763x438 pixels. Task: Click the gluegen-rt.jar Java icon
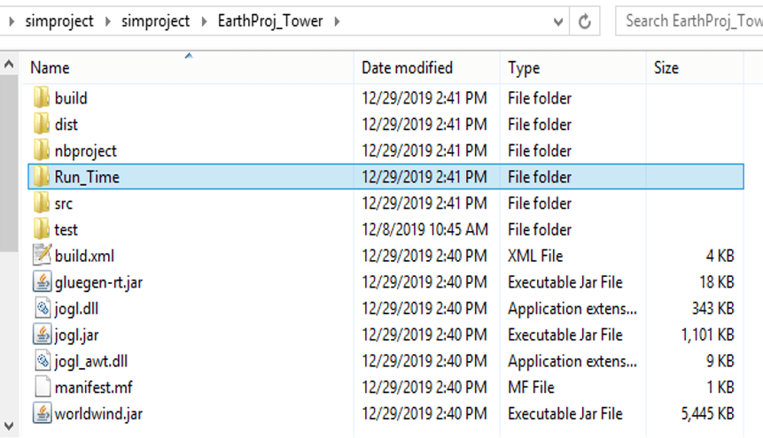pyautogui.click(x=42, y=282)
